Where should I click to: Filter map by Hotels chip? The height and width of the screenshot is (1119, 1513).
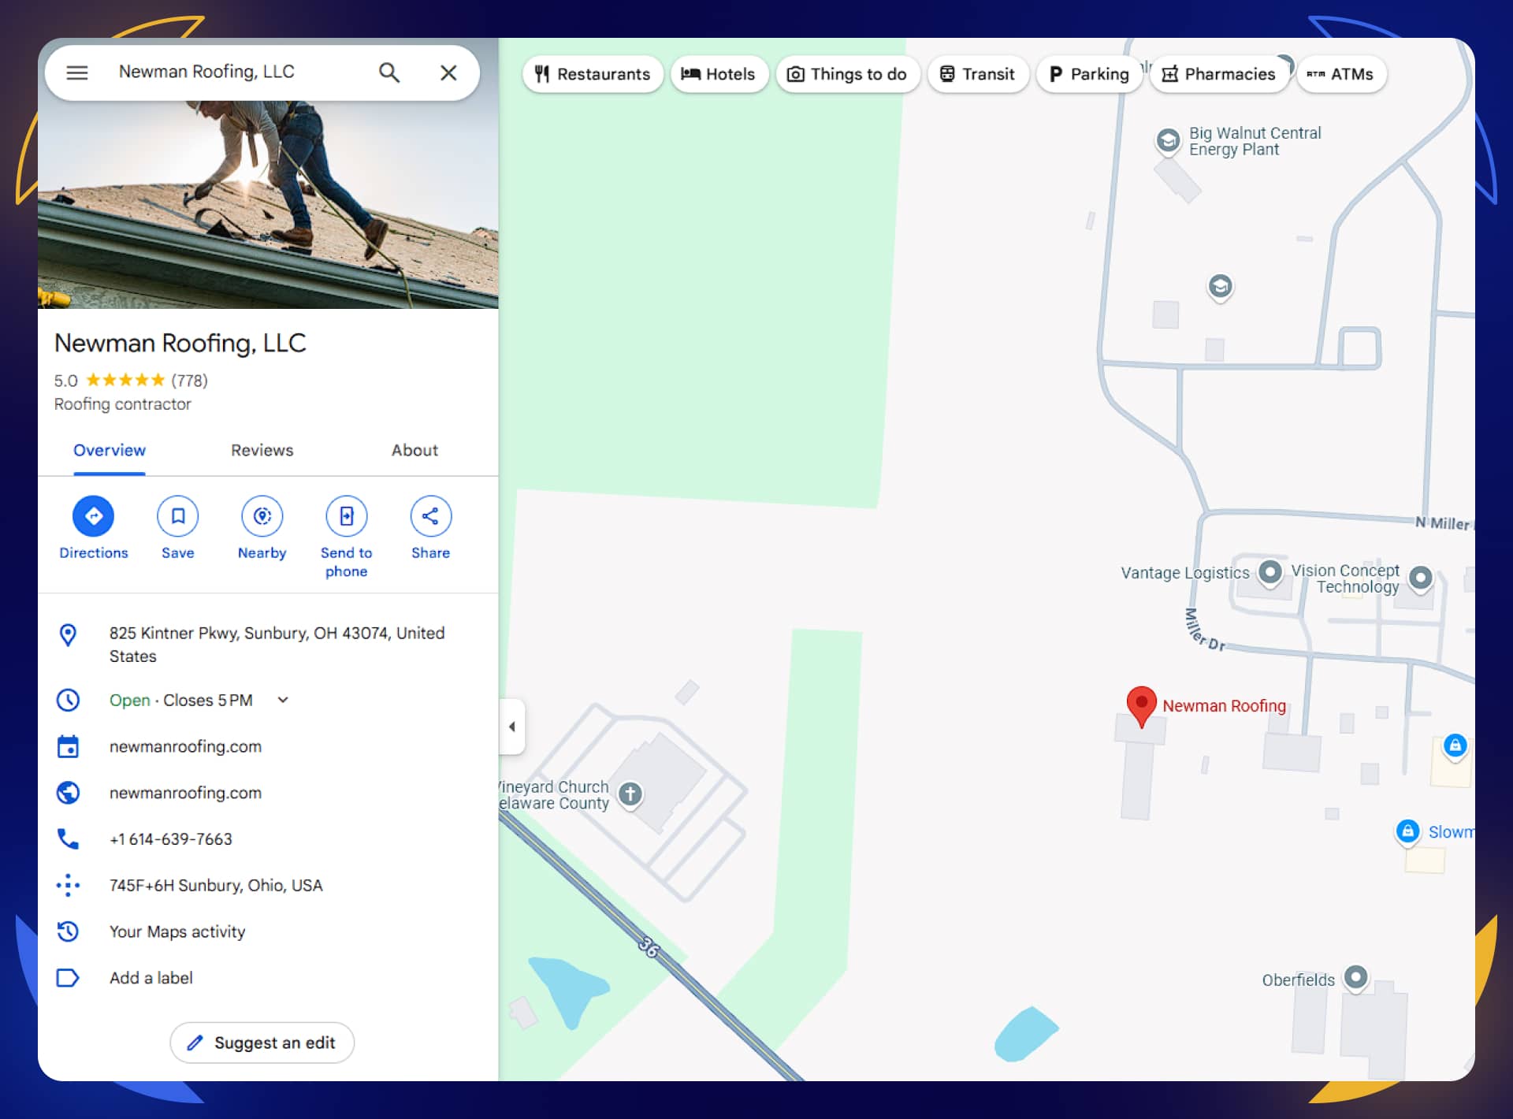(719, 74)
